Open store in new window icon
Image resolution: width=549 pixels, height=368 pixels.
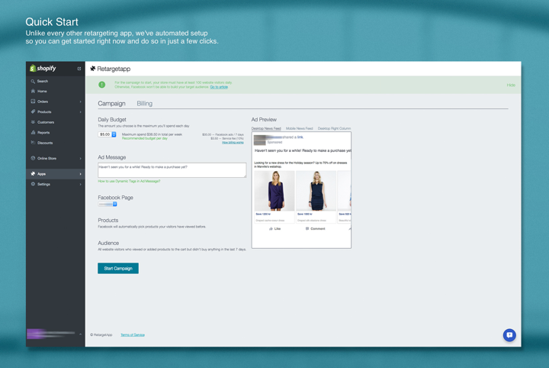tap(79, 69)
